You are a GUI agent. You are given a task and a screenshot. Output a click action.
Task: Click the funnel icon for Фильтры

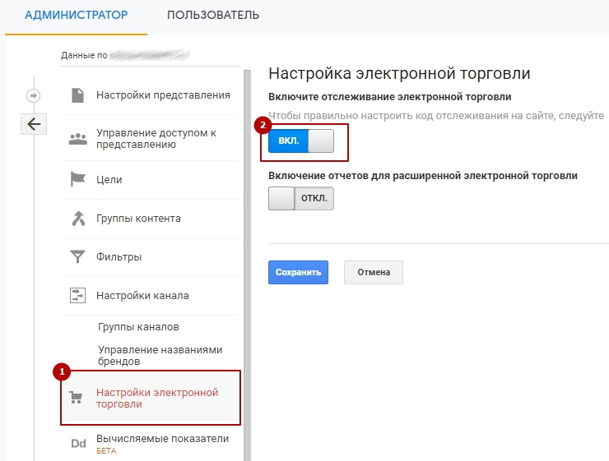(77, 256)
